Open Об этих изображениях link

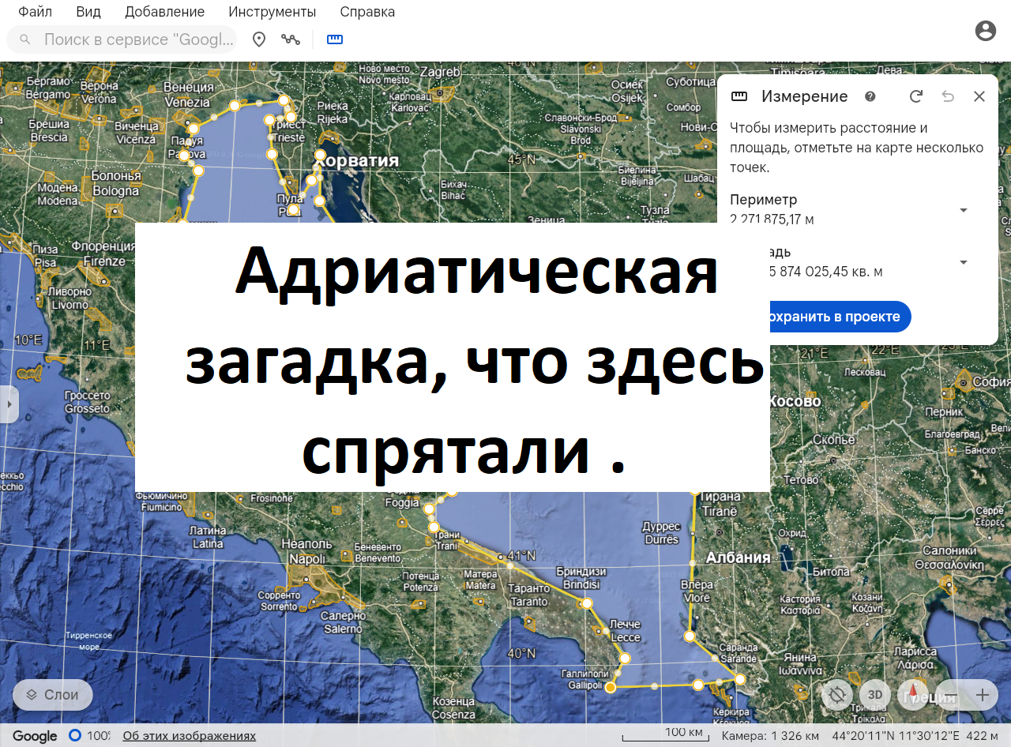point(190,736)
